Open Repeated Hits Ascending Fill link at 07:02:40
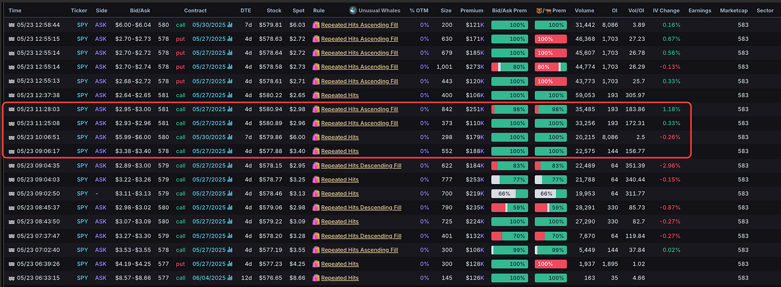781x287 pixels. [x=359, y=250]
